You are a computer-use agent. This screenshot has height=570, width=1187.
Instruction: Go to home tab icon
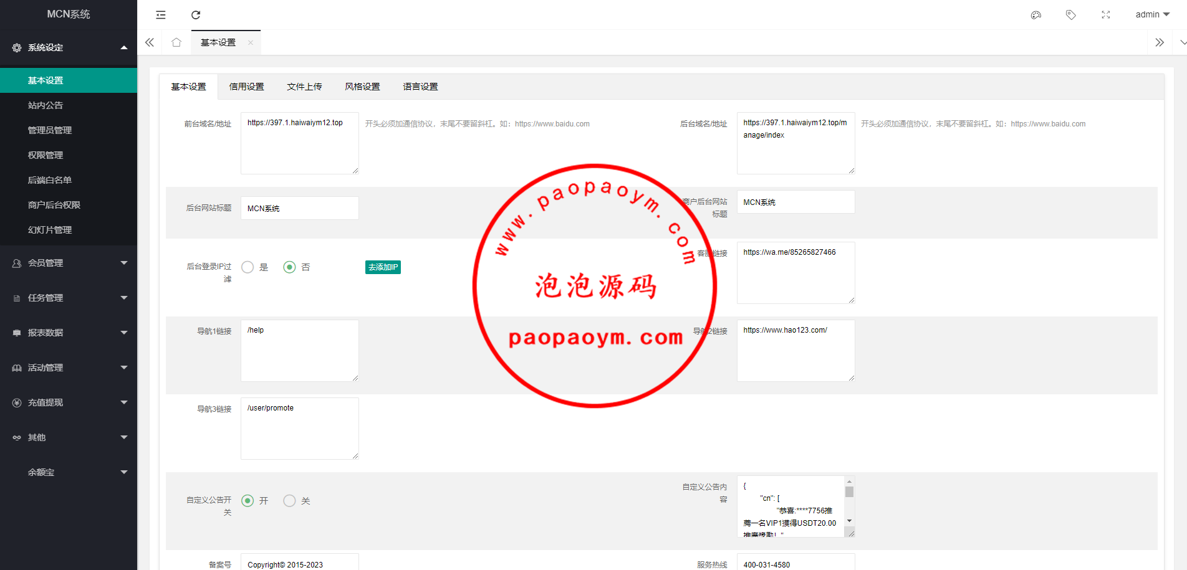click(176, 42)
